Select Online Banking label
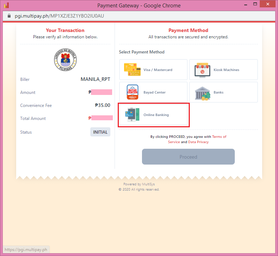The width and height of the screenshot is (278, 256). (x=156, y=115)
